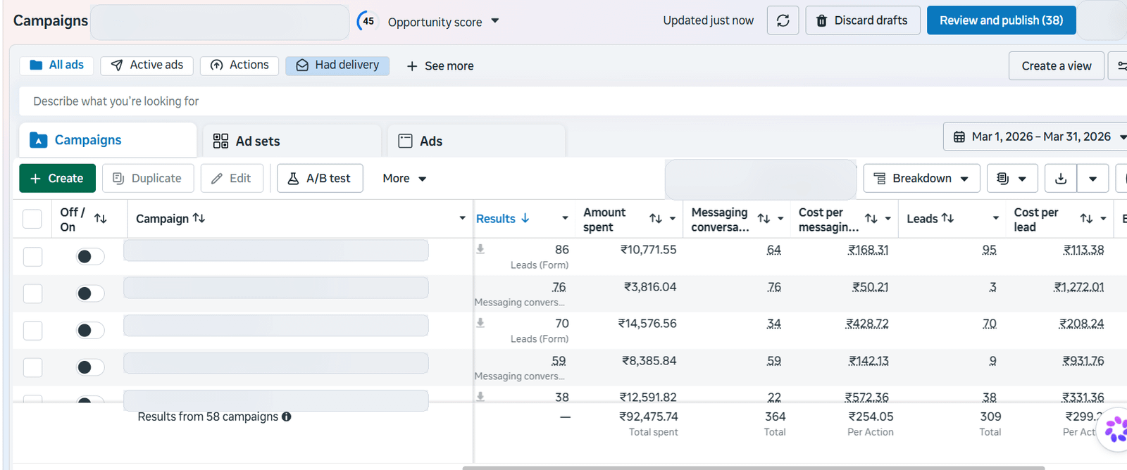Viewport: 1127px width, 470px height.
Task: Sort Amount spent column arrows
Action: point(656,219)
